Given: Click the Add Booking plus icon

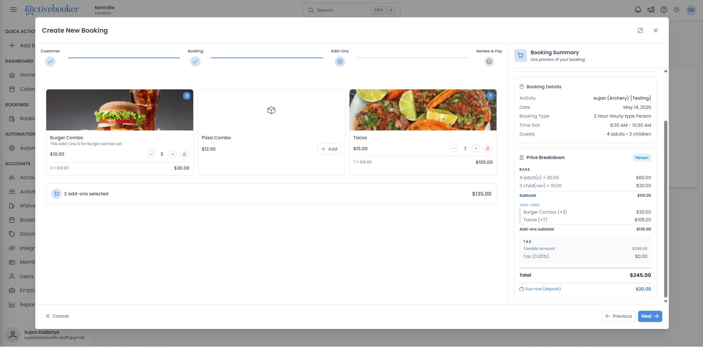Looking at the screenshot, I should click(x=12, y=45).
